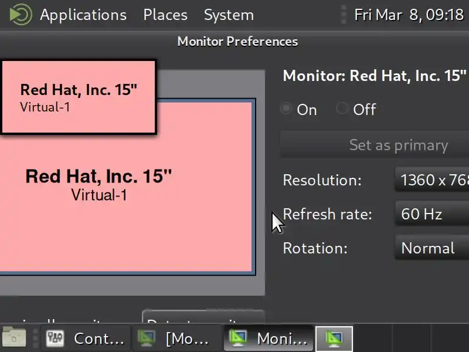Click the Resolution: label
The image size is (469, 352).
coord(322,180)
